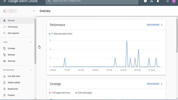
Task: Click the Products layers icon
Action: (4, 95)
